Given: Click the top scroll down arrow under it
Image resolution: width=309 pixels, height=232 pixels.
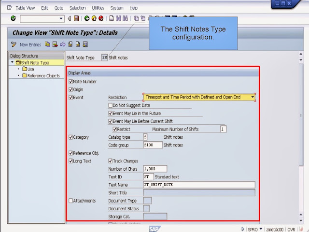Looking at the screenshot, I should coord(301,60).
